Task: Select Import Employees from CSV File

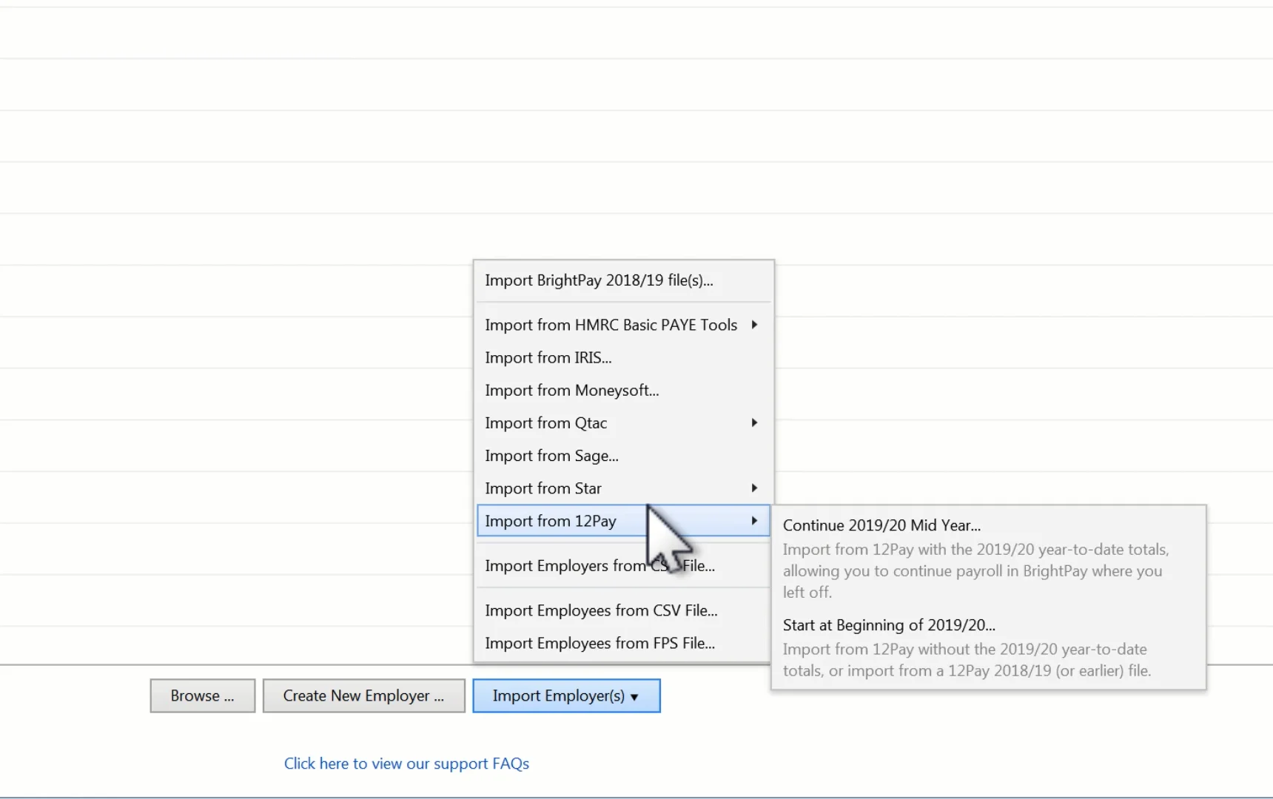Action: [623, 610]
